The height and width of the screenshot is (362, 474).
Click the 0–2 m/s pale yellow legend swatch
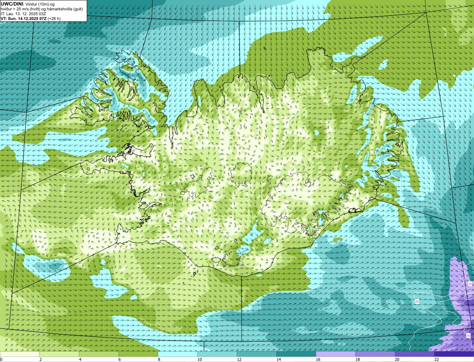[20, 354]
